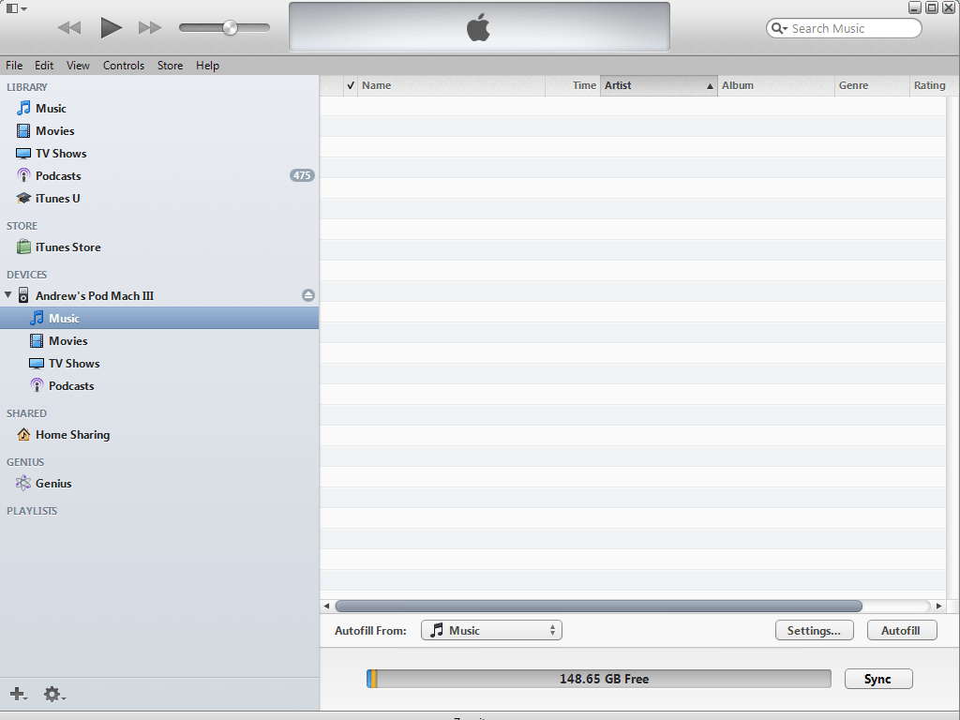Open iTunes U graduation cap icon
The height and width of the screenshot is (720, 960).
click(23, 199)
